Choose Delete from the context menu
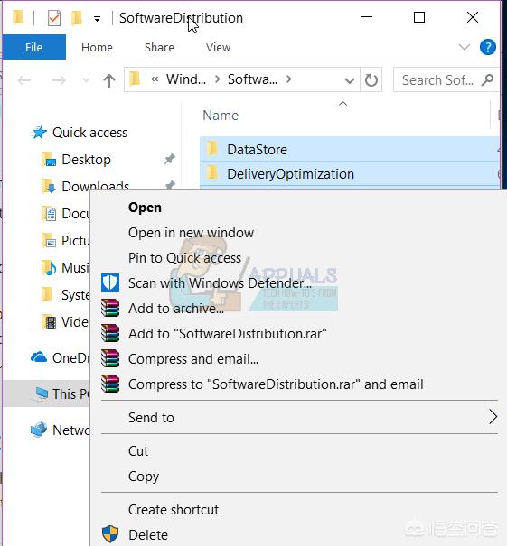Viewport: 507px width, 546px height. pos(148,535)
